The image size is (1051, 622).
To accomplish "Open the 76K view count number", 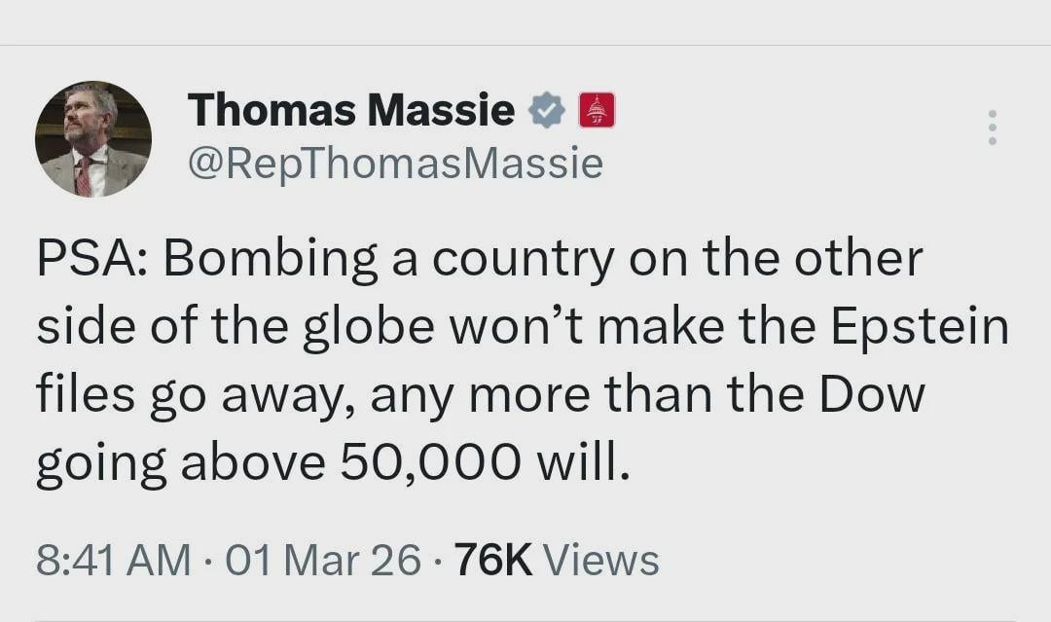I will (492, 560).
